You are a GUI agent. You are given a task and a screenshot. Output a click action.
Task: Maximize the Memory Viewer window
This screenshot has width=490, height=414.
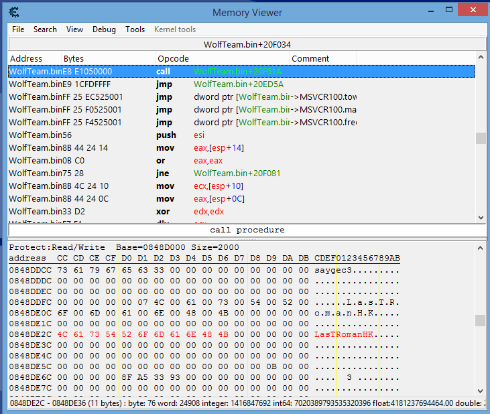tap(449, 9)
